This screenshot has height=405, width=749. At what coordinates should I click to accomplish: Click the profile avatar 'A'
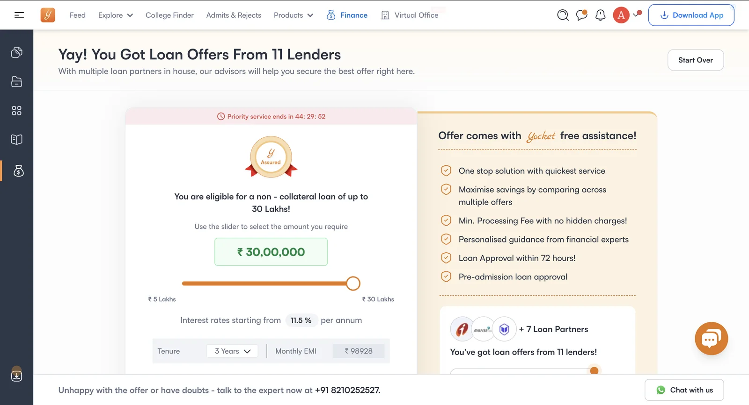click(621, 15)
